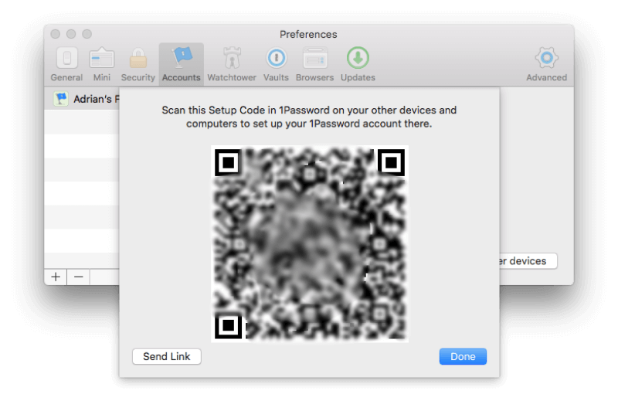The image size is (618, 394).
Task: Open the Vaults preferences pane
Action: [x=276, y=64]
